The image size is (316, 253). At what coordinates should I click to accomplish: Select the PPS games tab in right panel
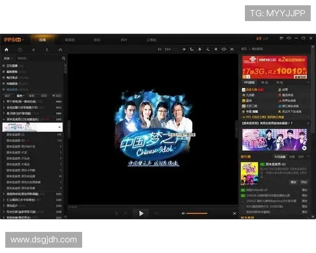(x=250, y=83)
